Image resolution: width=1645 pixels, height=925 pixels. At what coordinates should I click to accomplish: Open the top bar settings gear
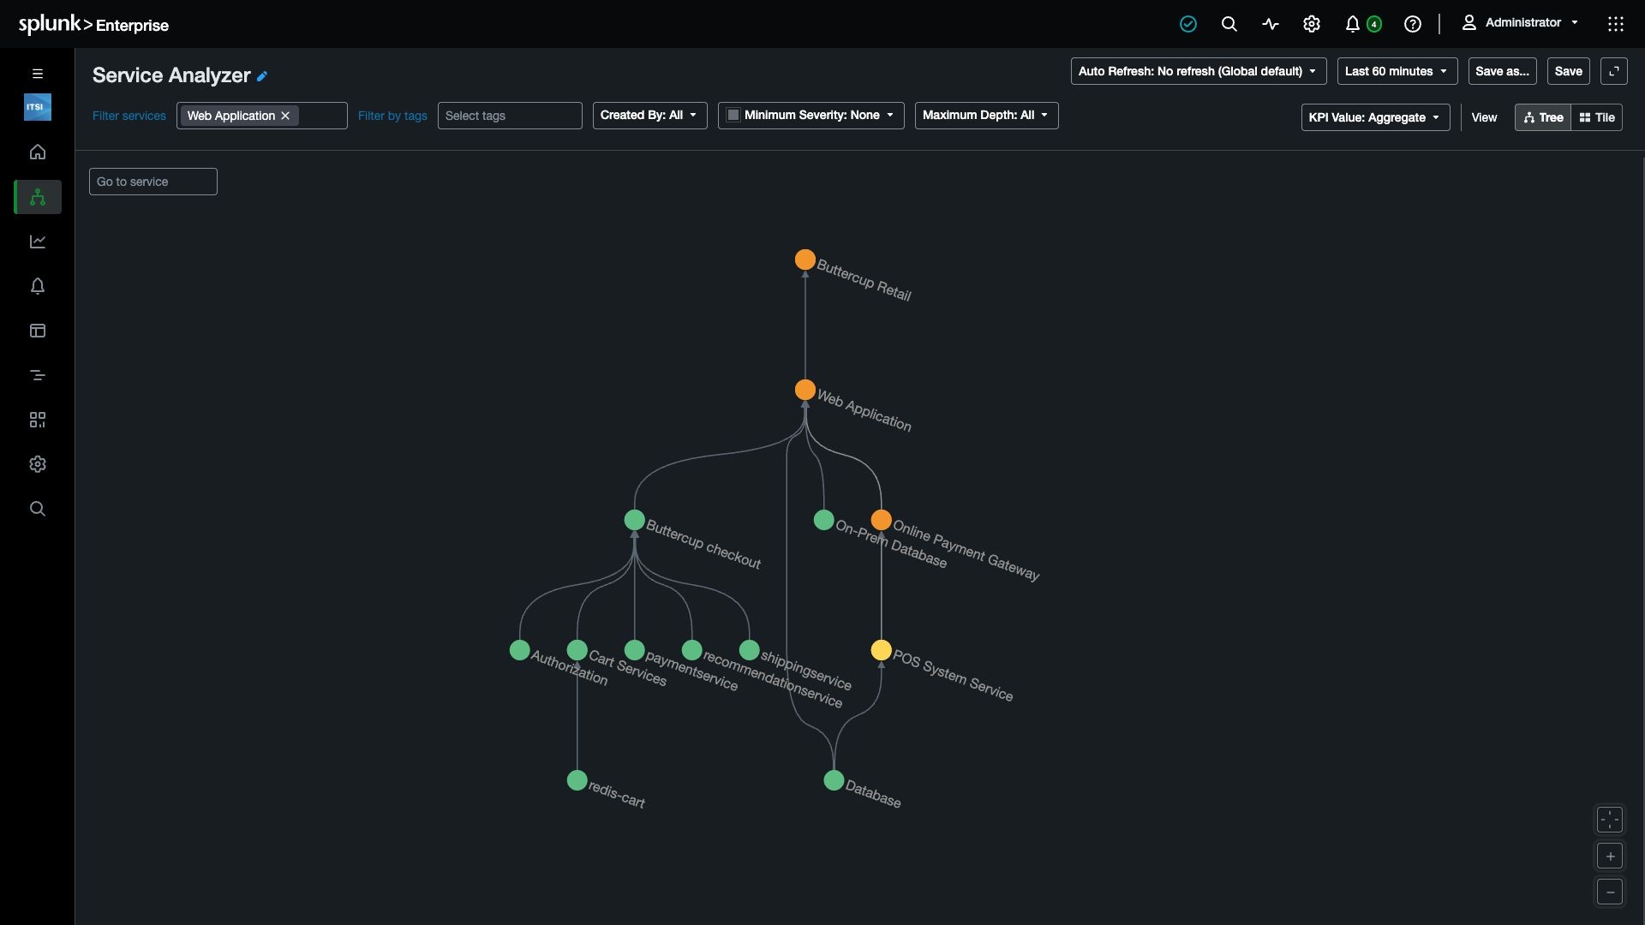[1312, 24]
